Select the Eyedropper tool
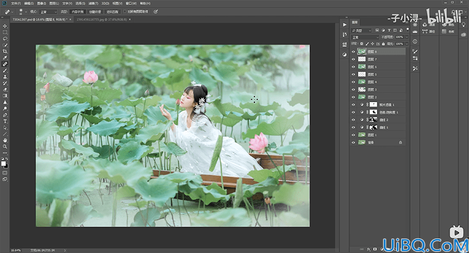This screenshot has width=469, height=253. [x=5, y=58]
